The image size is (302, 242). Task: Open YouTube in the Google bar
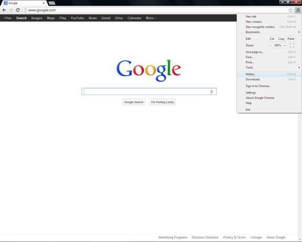(x=77, y=18)
